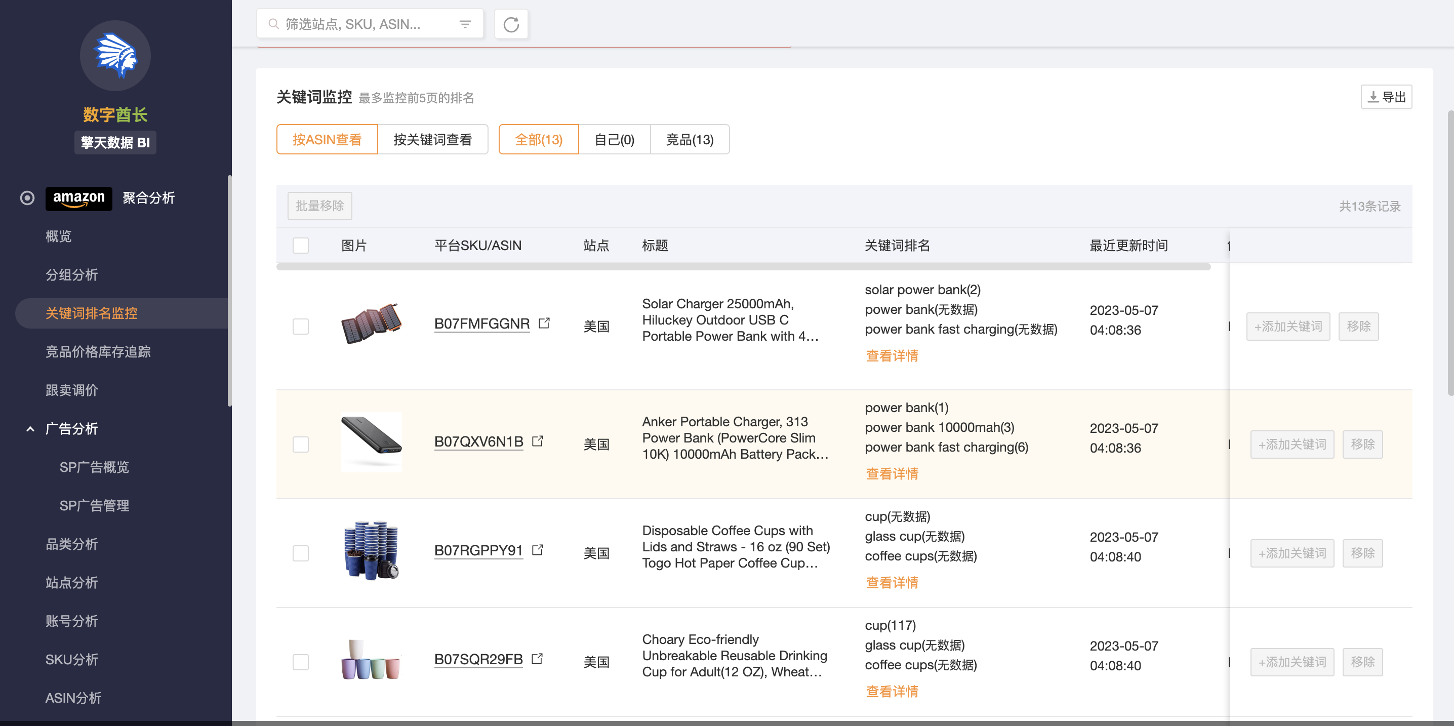Open the filter options icon in search box
Image resolution: width=1454 pixels, height=726 pixels.
coord(465,24)
